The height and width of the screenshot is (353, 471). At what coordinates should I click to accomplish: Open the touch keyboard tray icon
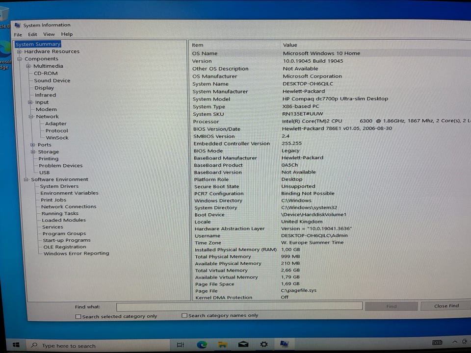click(437, 342)
